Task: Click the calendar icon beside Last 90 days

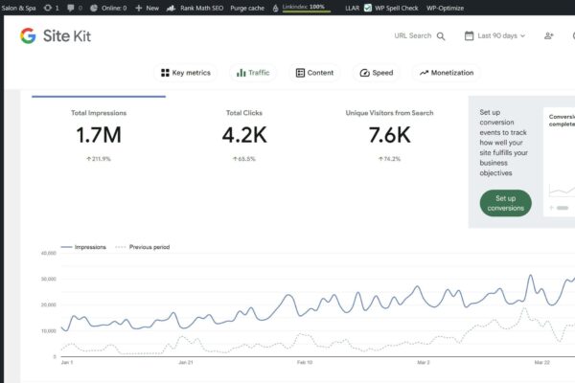Action: pyautogui.click(x=469, y=36)
